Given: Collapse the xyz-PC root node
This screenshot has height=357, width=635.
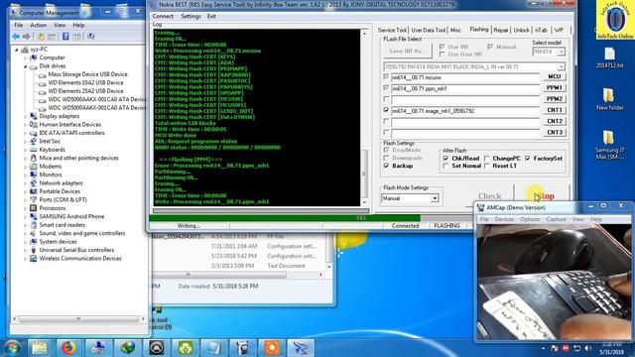Looking at the screenshot, I should tap(17, 50).
